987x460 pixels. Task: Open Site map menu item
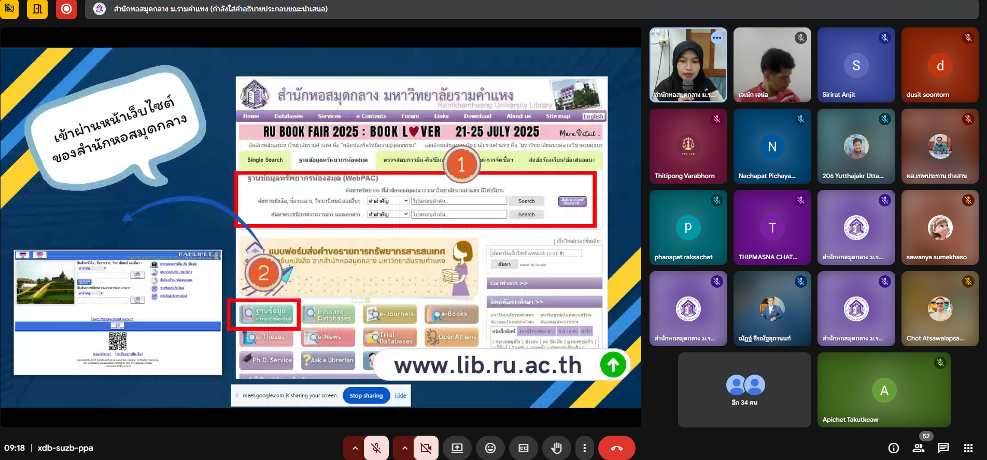[558, 116]
